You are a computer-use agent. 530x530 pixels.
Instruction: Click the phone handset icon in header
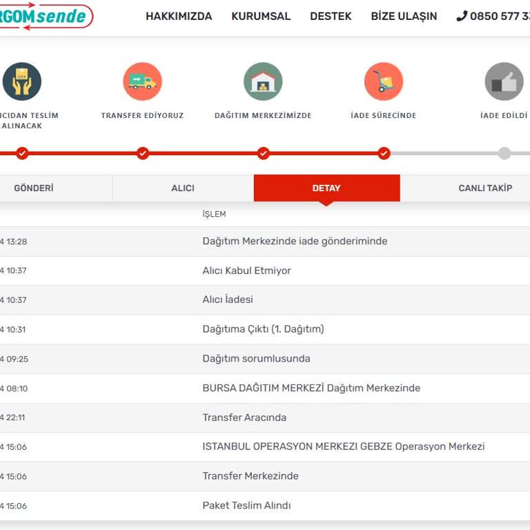(x=462, y=16)
